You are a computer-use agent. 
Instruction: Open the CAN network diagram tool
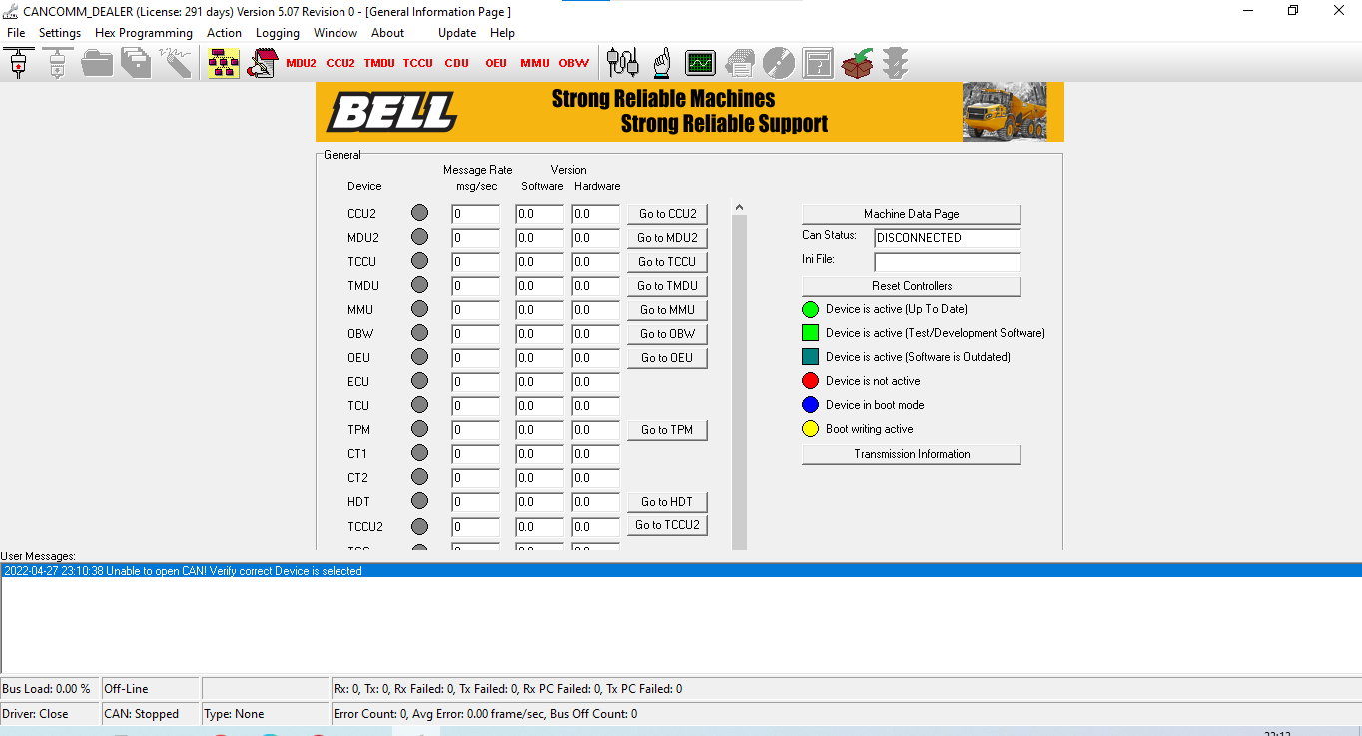tap(223, 62)
